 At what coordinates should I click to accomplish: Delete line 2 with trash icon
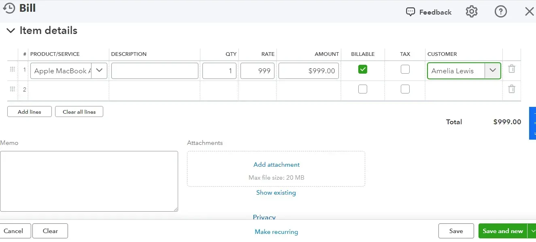[512, 89]
